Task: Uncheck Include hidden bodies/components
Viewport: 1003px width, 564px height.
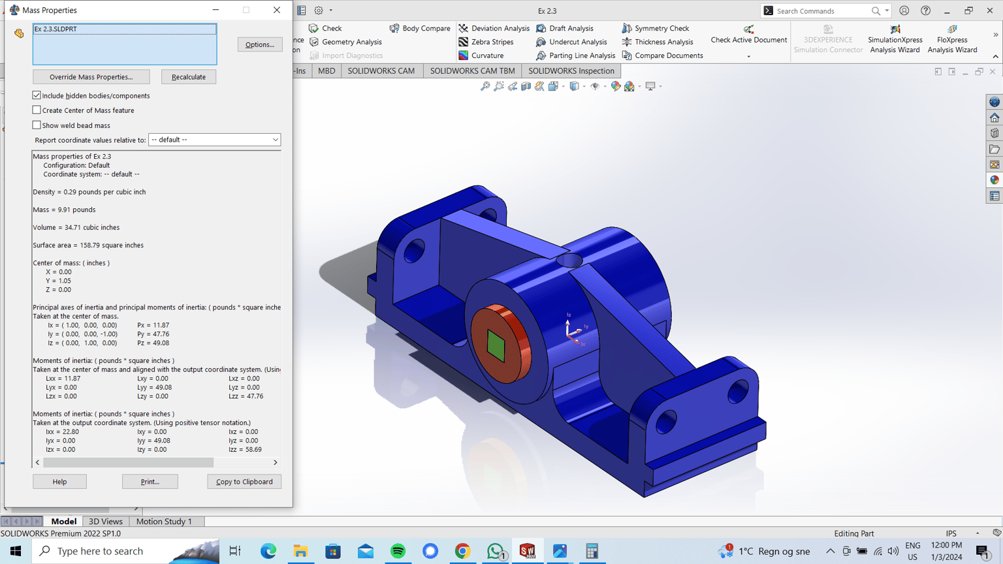Action: (37, 95)
